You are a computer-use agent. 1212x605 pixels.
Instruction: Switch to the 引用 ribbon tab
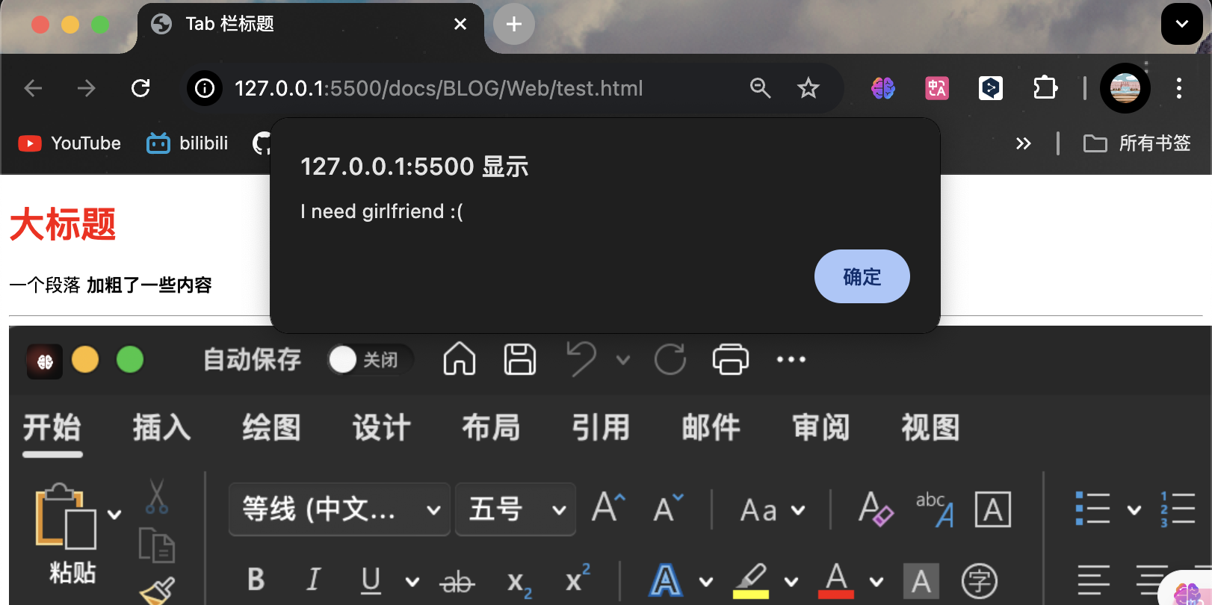601,428
